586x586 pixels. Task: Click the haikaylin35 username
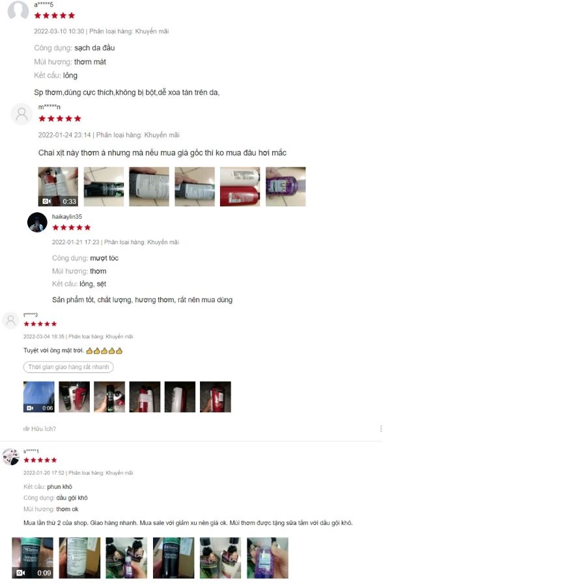[x=67, y=217]
